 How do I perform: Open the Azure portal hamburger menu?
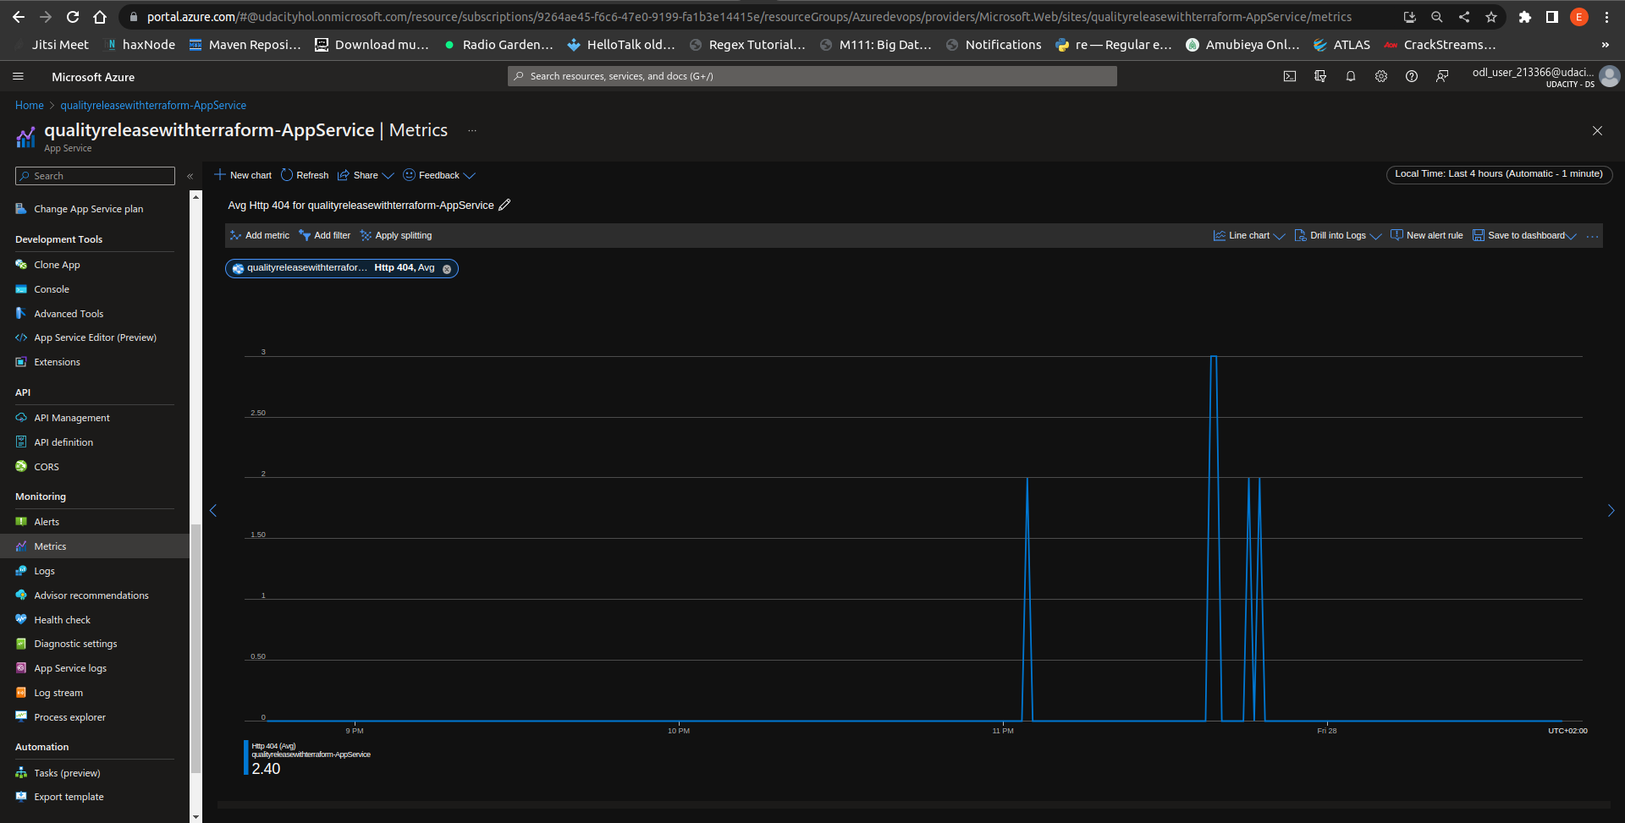[x=18, y=76]
